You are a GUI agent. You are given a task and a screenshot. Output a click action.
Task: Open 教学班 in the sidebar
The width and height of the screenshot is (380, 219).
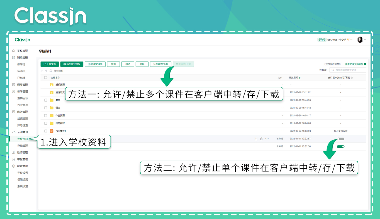click(x=21, y=64)
